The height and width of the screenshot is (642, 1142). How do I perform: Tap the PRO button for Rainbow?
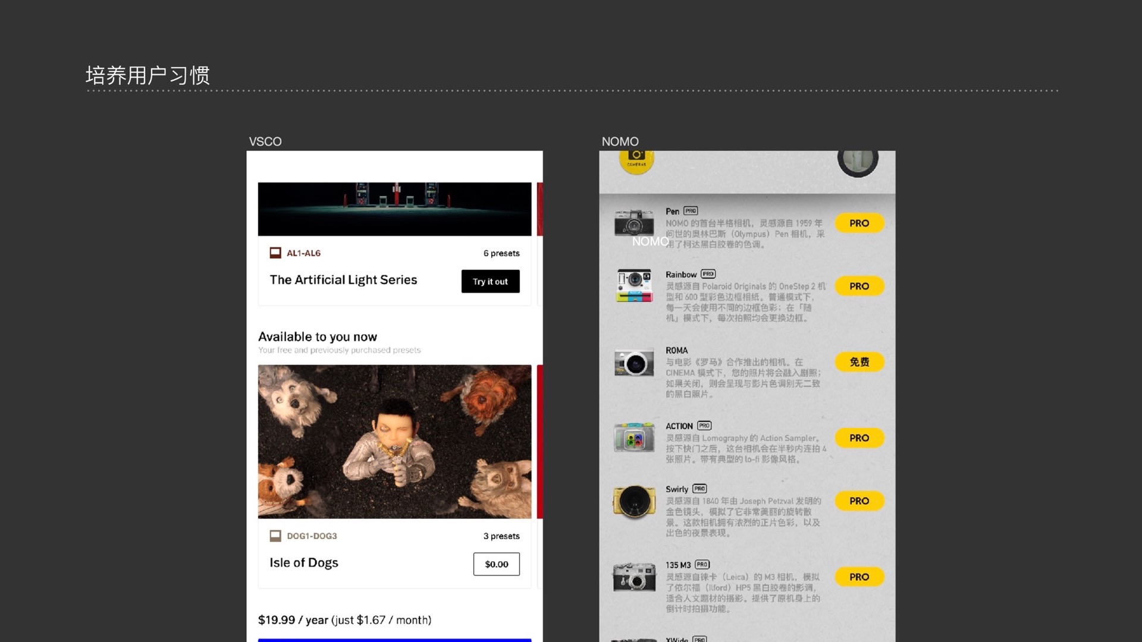(859, 287)
